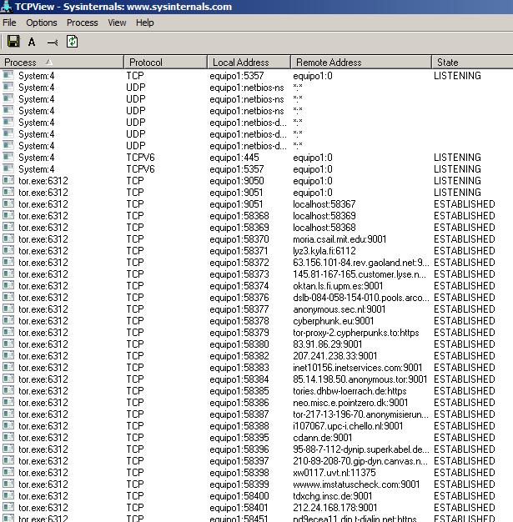513x522 pixels.
Task: Sort by the Local Address column header
Action: click(249, 63)
